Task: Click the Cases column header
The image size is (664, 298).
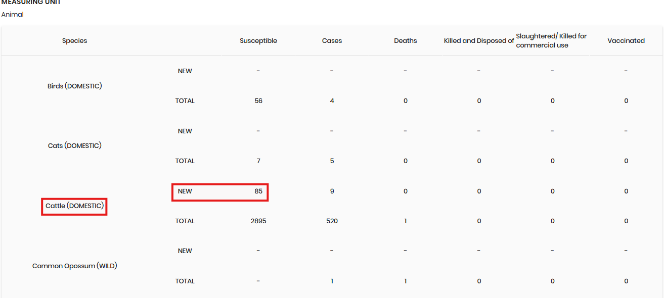Action: tap(332, 41)
